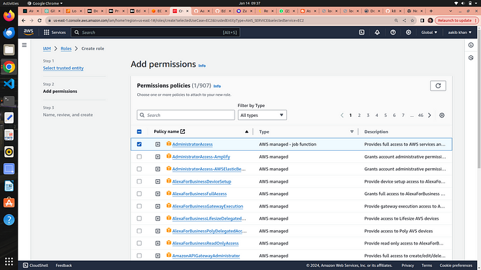Go to Select trusted entity step
481x270 pixels.
click(63, 68)
